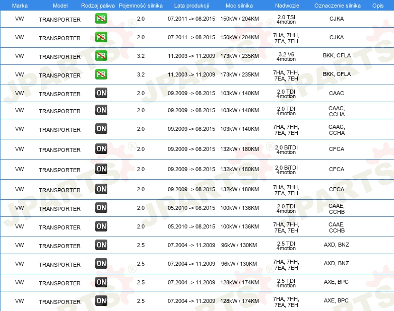Image resolution: width=394 pixels, height=311 pixels.
Task: Click the ON icon in the 2.0 TDI 4motion CAAC, CCHA row
Action: coord(101,110)
